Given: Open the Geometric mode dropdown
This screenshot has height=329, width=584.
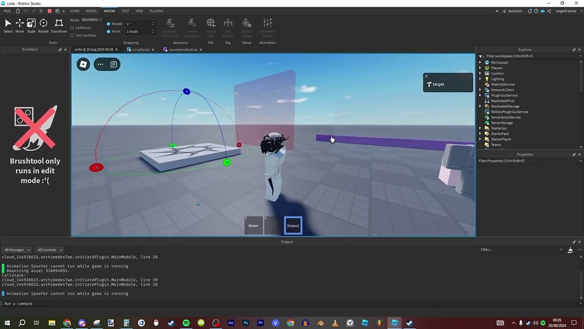Looking at the screenshot, I should (x=91, y=19).
